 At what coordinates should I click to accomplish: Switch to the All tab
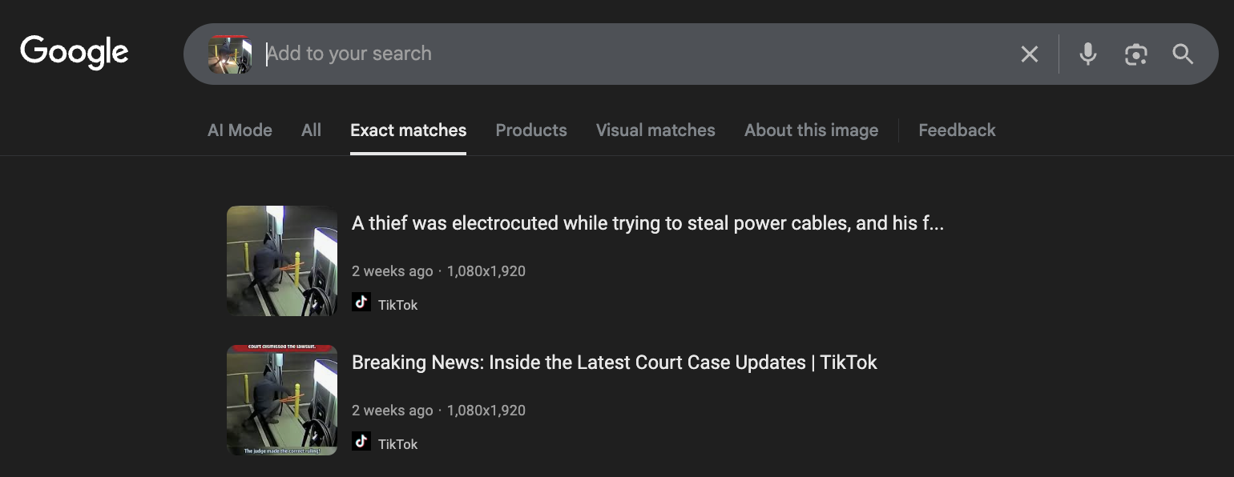[x=311, y=130]
